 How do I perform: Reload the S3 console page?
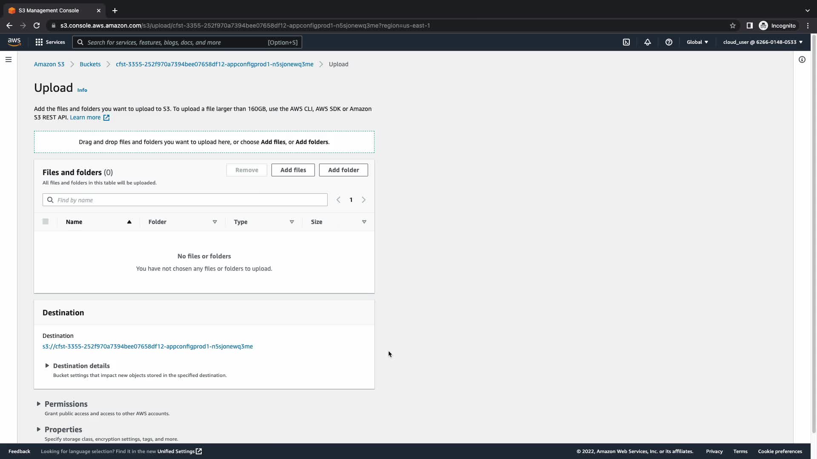tap(37, 25)
